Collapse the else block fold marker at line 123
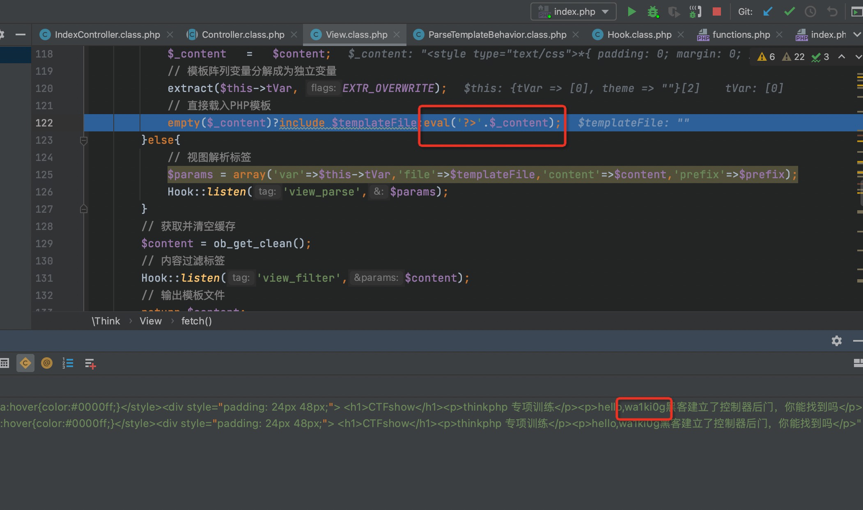 pyautogui.click(x=83, y=140)
